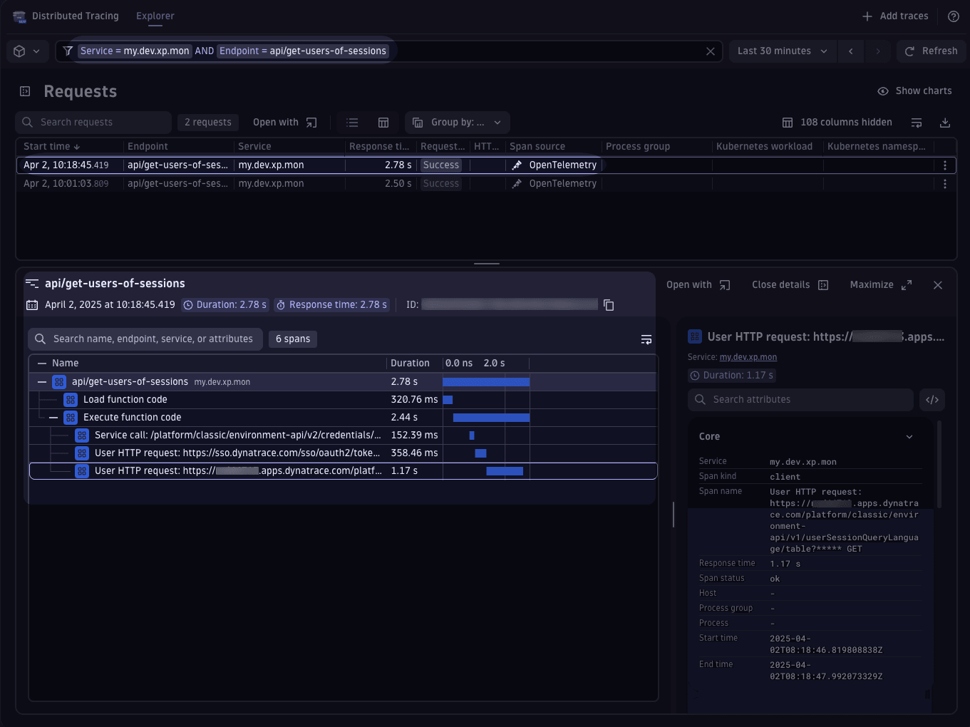Click the help question mark icon
The image size is (970, 727).
(x=953, y=16)
